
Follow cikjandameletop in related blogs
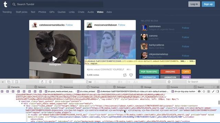(185, 56)
